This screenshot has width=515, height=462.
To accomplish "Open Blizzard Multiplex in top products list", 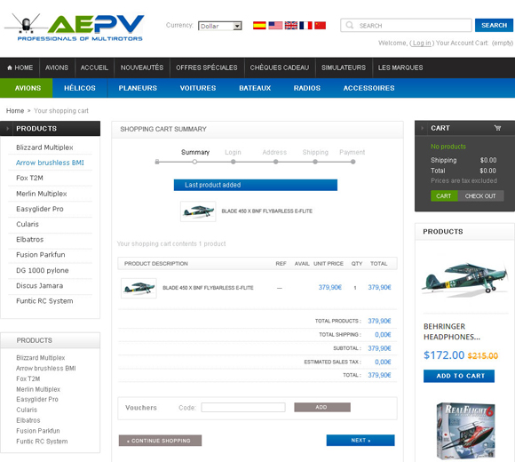I will 44,147.
